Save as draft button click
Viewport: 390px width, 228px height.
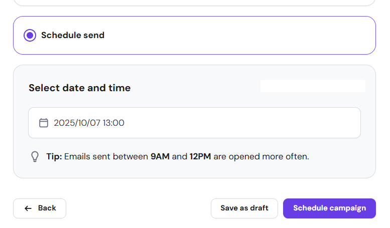244,208
